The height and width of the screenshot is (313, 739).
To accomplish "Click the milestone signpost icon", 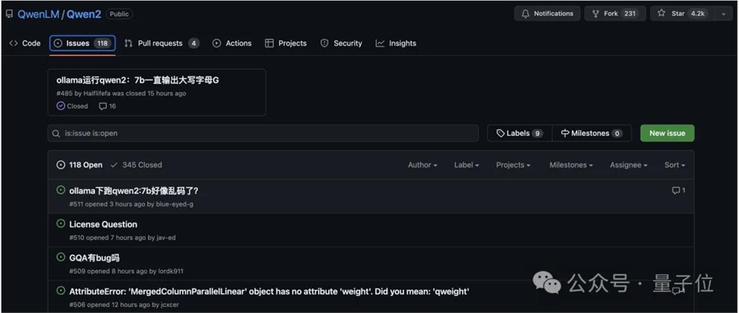I will point(565,133).
